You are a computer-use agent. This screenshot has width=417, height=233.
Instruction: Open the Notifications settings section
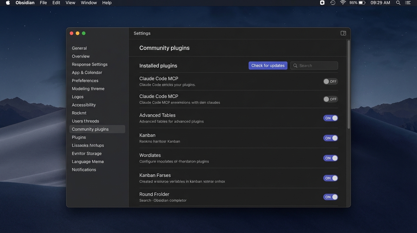coord(84,169)
